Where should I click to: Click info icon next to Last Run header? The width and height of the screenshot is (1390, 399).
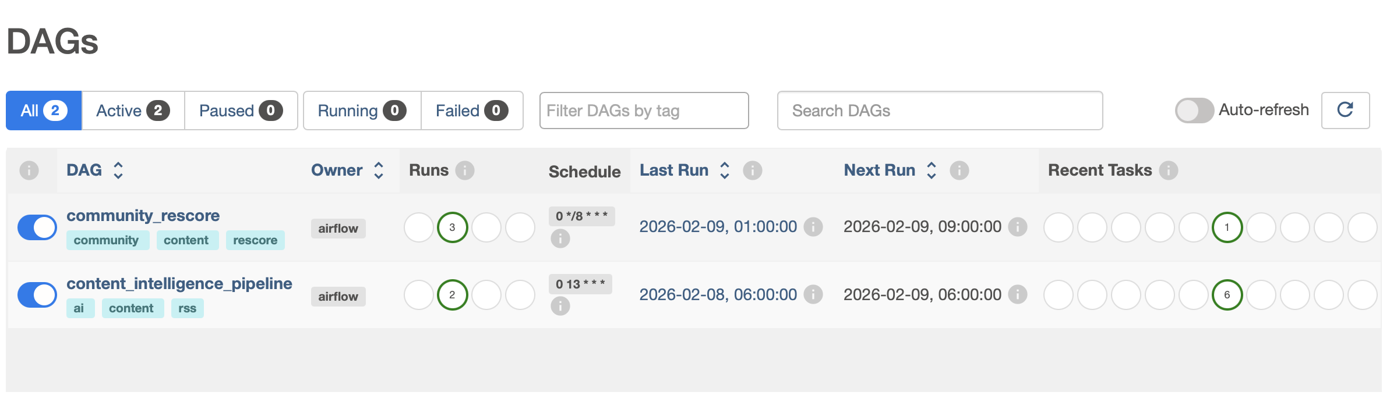point(752,170)
